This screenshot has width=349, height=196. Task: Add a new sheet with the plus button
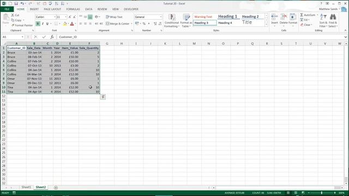pyautogui.click(x=56, y=188)
